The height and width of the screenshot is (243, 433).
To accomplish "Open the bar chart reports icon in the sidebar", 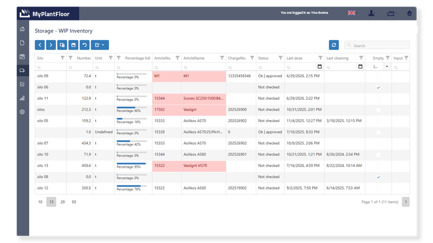I will tap(22, 98).
